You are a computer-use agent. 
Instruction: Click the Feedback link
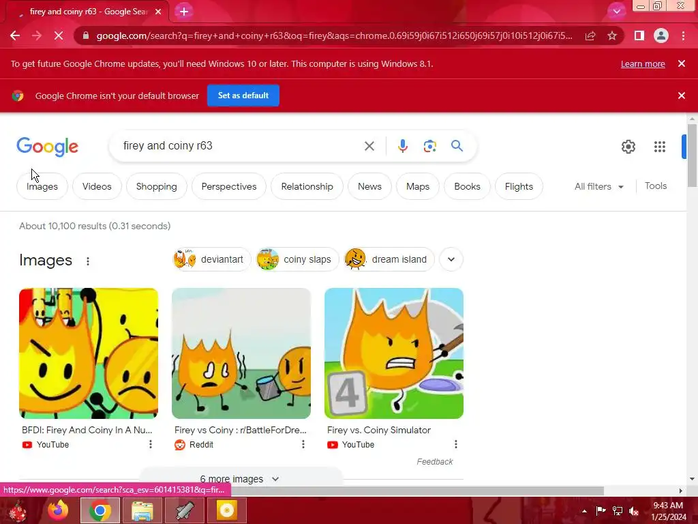(x=434, y=462)
